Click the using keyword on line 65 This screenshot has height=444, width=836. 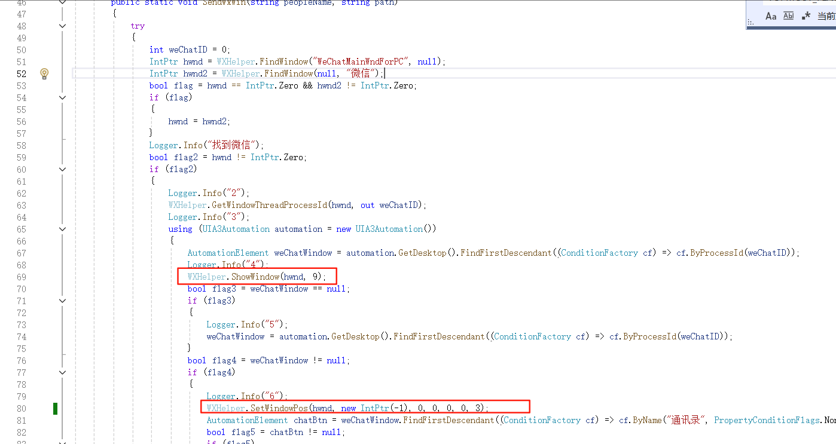(181, 229)
